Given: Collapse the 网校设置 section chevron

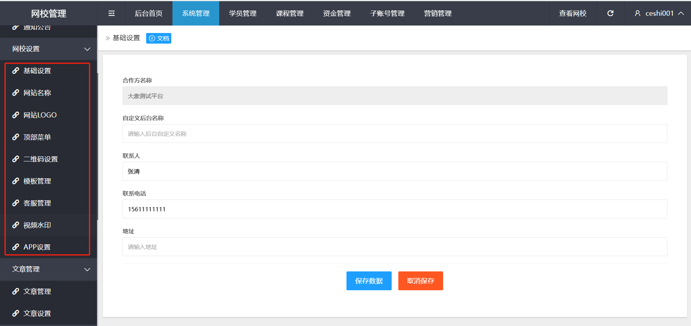Looking at the screenshot, I should [x=87, y=49].
